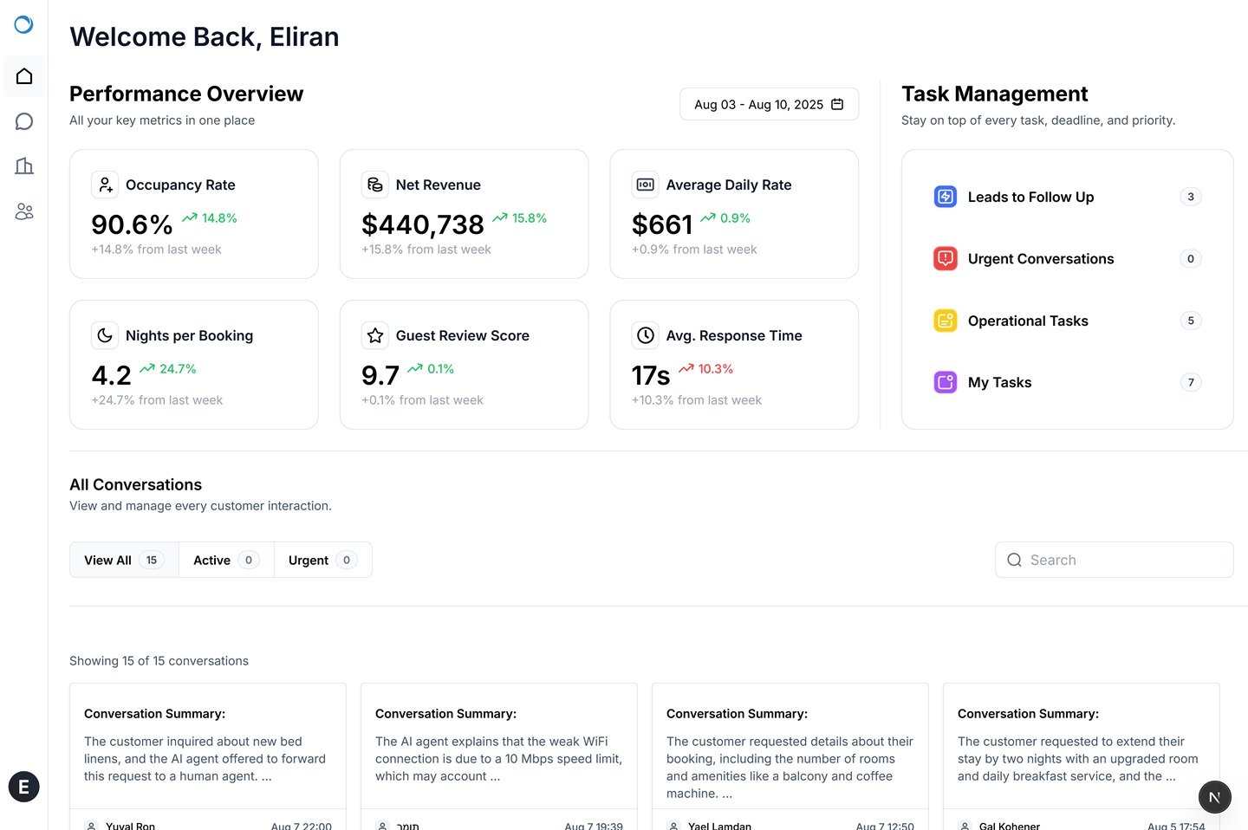1248x830 pixels.
Task: Click the N floating button at bottom right
Action: [1214, 797]
